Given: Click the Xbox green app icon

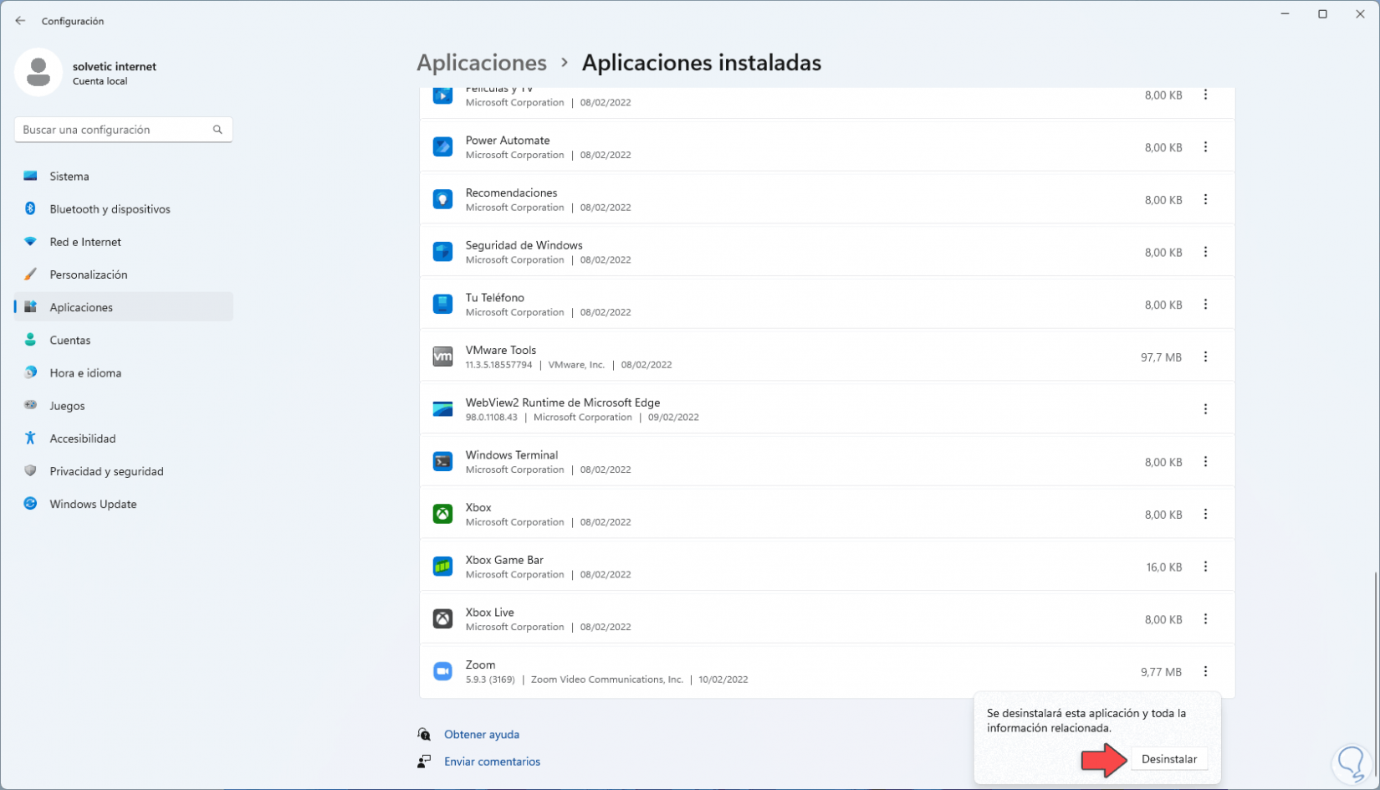Looking at the screenshot, I should point(442,514).
